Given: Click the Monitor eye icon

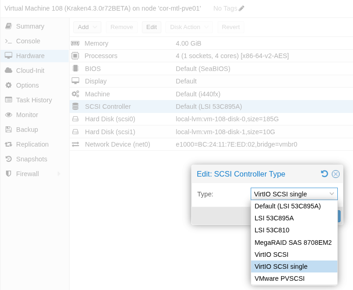Looking at the screenshot, I should coord(8,115).
